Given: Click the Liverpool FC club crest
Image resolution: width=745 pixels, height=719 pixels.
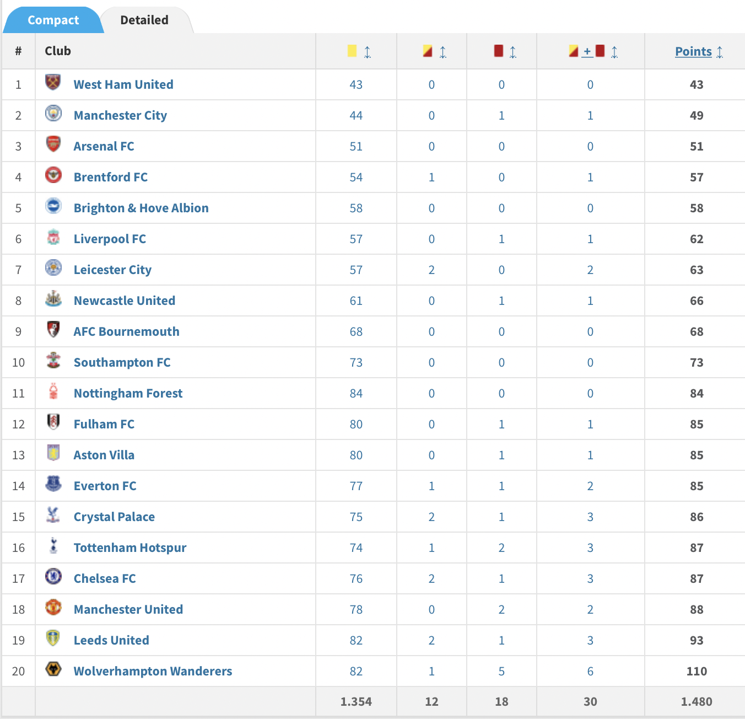Looking at the screenshot, I should pos(53,237).
